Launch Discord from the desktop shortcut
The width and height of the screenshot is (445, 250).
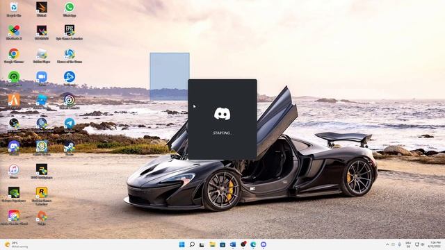(14, 148)
